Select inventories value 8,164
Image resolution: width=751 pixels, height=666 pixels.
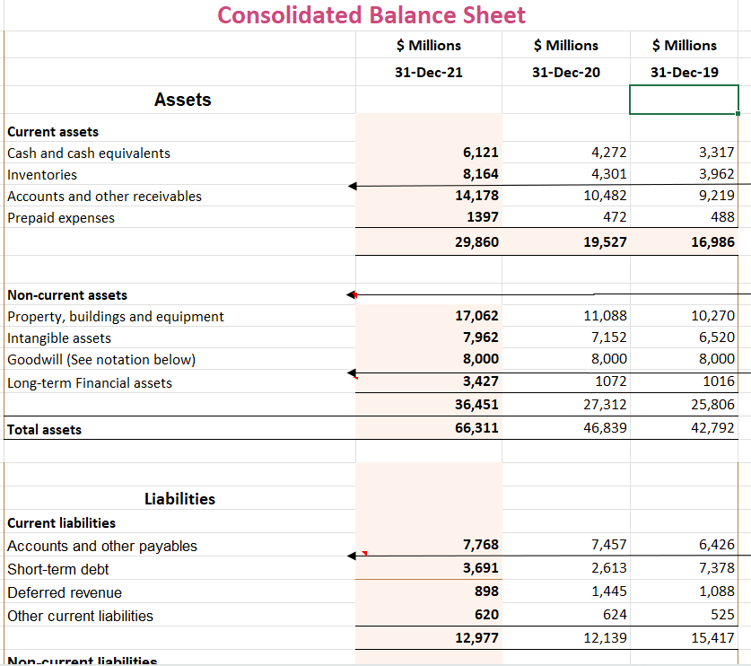(x=480, y=174)
